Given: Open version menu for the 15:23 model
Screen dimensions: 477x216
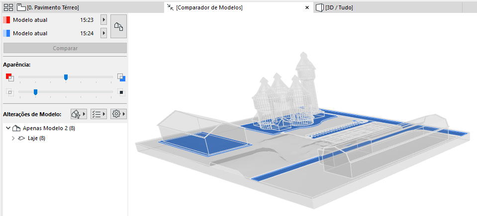Looking at the screenshot, I should [104, 20].
